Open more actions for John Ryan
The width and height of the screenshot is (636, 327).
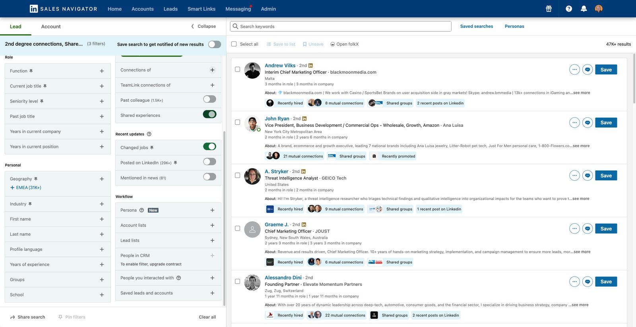pyautogui.click(x=574, y=122)
